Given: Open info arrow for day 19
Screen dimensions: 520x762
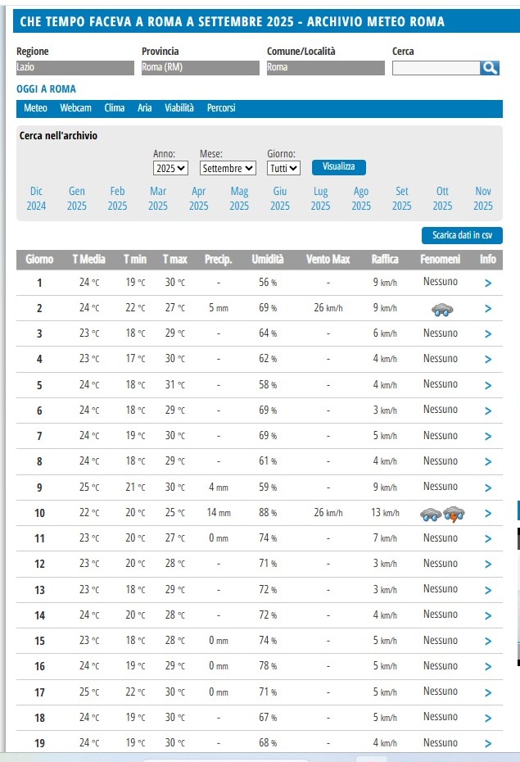Looking at the screenshot, I should click(488, 743).
